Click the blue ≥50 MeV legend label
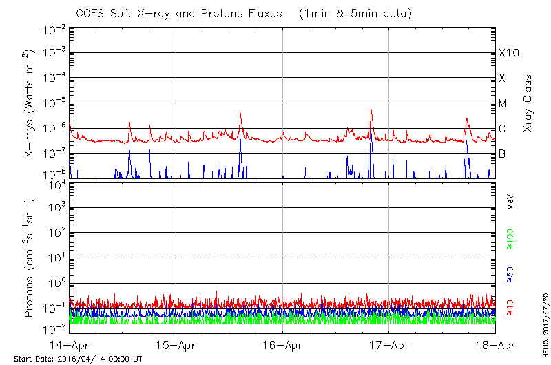This screenshot has height=365, width=551. [x=510, y=273]
